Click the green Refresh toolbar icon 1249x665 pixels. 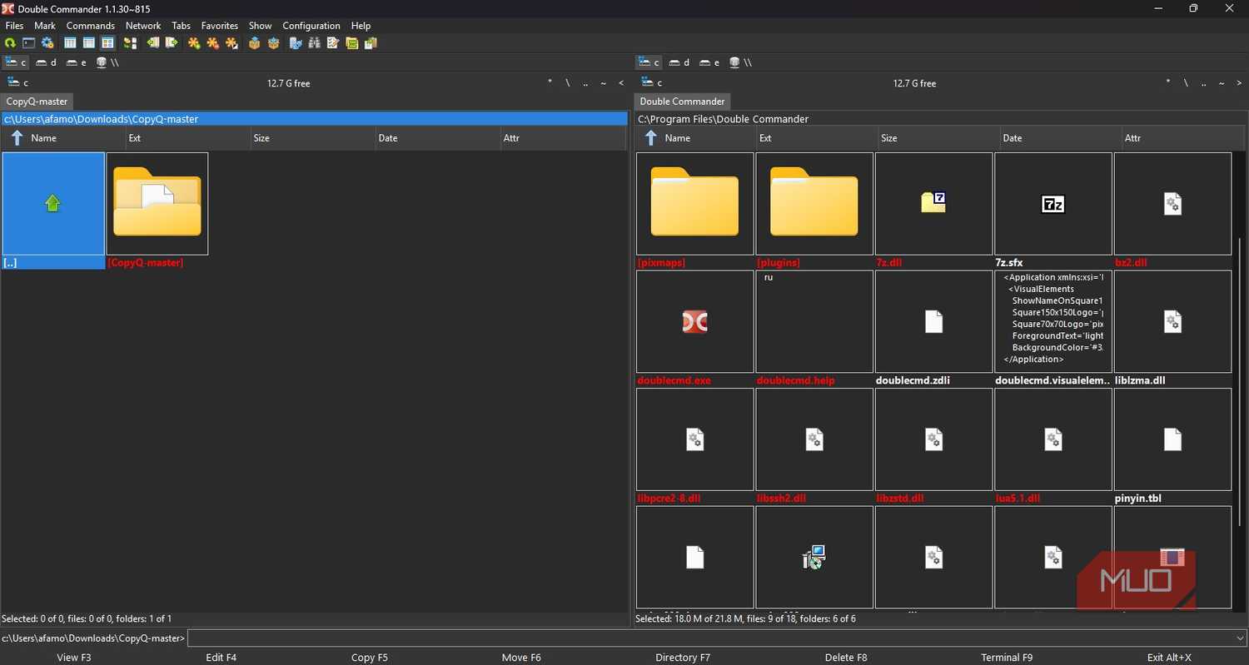[x=10, y=43]
